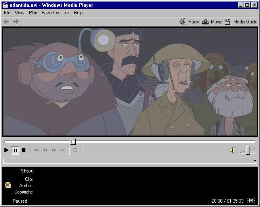260x207 pixels.
Task: Click the volume slider handle
Action: pos(248,150)
